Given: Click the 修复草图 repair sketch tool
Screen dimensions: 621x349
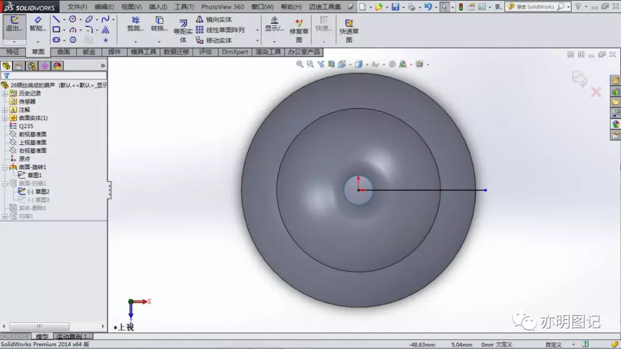Looking at the screenshot, I should pyautogui.click(x=298, y=31).
